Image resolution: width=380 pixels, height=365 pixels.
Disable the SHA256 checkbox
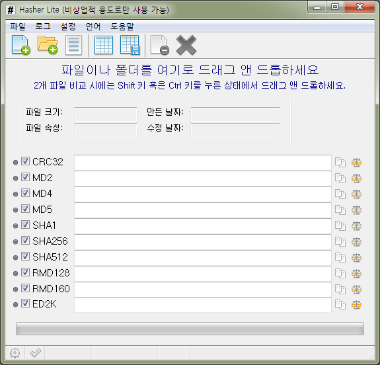click(25, 240)
